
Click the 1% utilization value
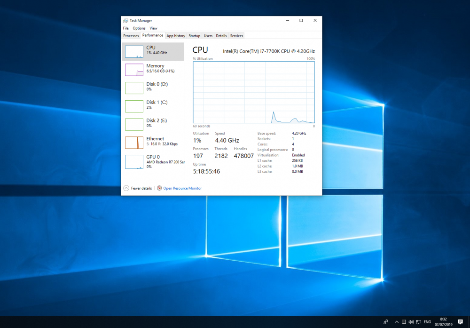pyautogui.click(x=197, y=140)
